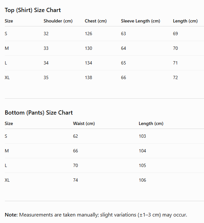This screenshot has height=223, width=204.
Task: Click the shirt Length (cm) column header
Action: coord(185,21)
